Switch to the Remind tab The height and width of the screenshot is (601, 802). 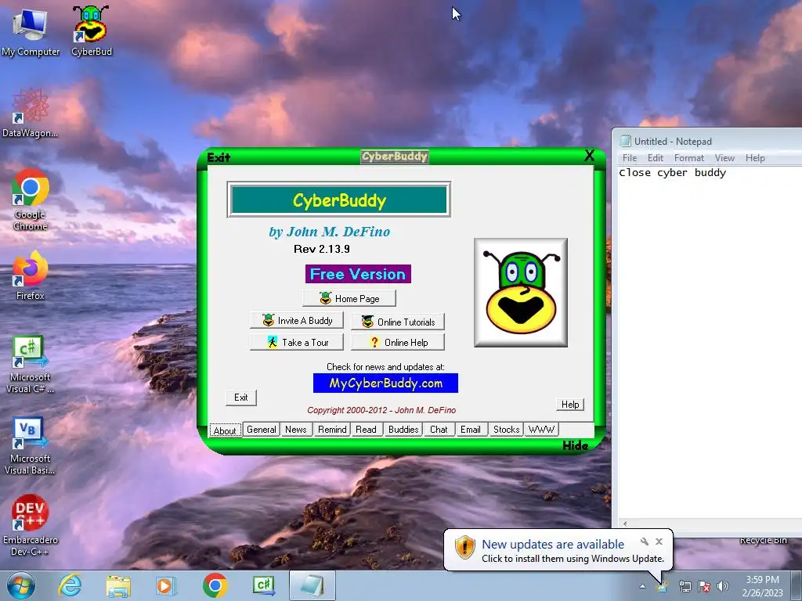(x=332, y=430)
